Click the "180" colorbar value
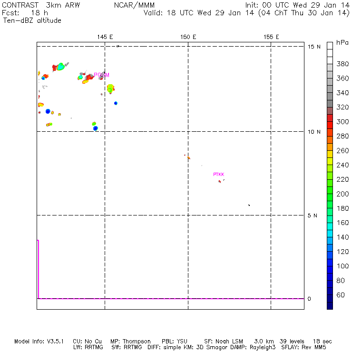 coord(342,208)
